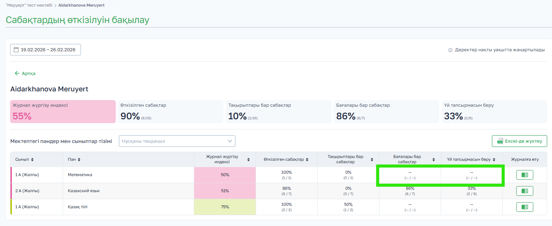
Task: Sort table by Сынып column
Action: [x=32, y=159]
